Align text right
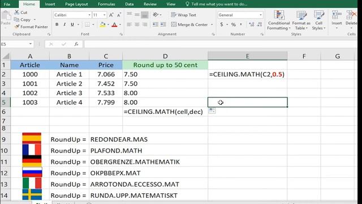 (145, 24)
